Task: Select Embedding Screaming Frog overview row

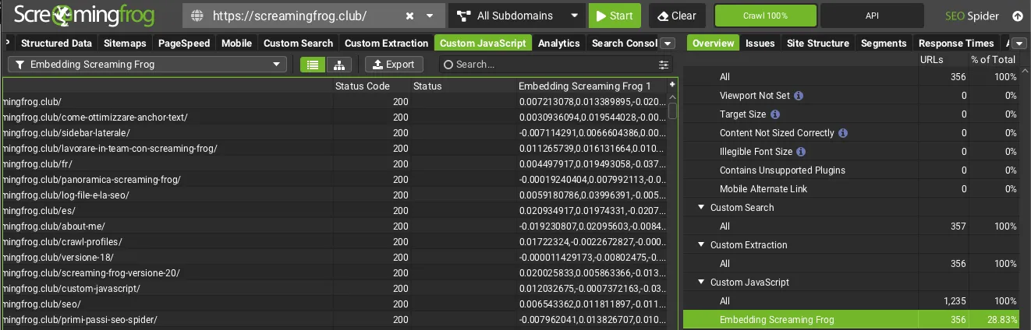Action: click(851, 320)
